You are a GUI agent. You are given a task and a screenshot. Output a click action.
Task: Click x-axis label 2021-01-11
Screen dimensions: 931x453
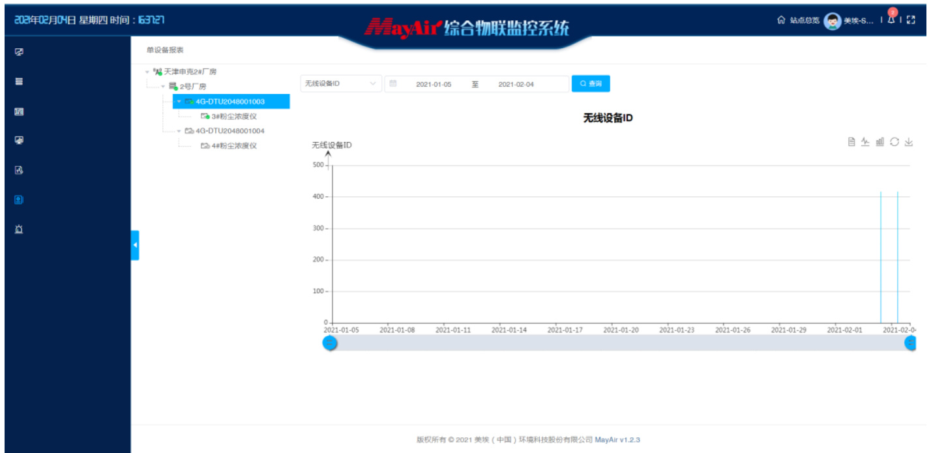pyautogui.click(x=453, y=330)
